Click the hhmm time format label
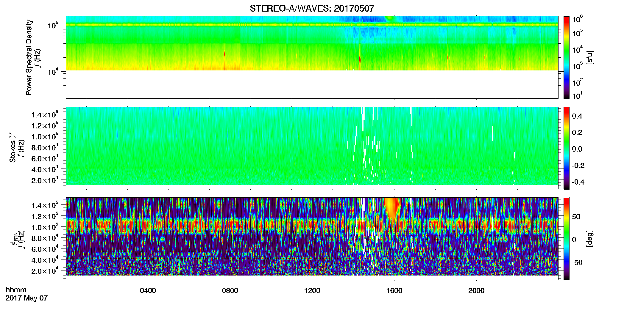Image resolution: width=624 pixels, height=321 pixels. pos(16,290)
